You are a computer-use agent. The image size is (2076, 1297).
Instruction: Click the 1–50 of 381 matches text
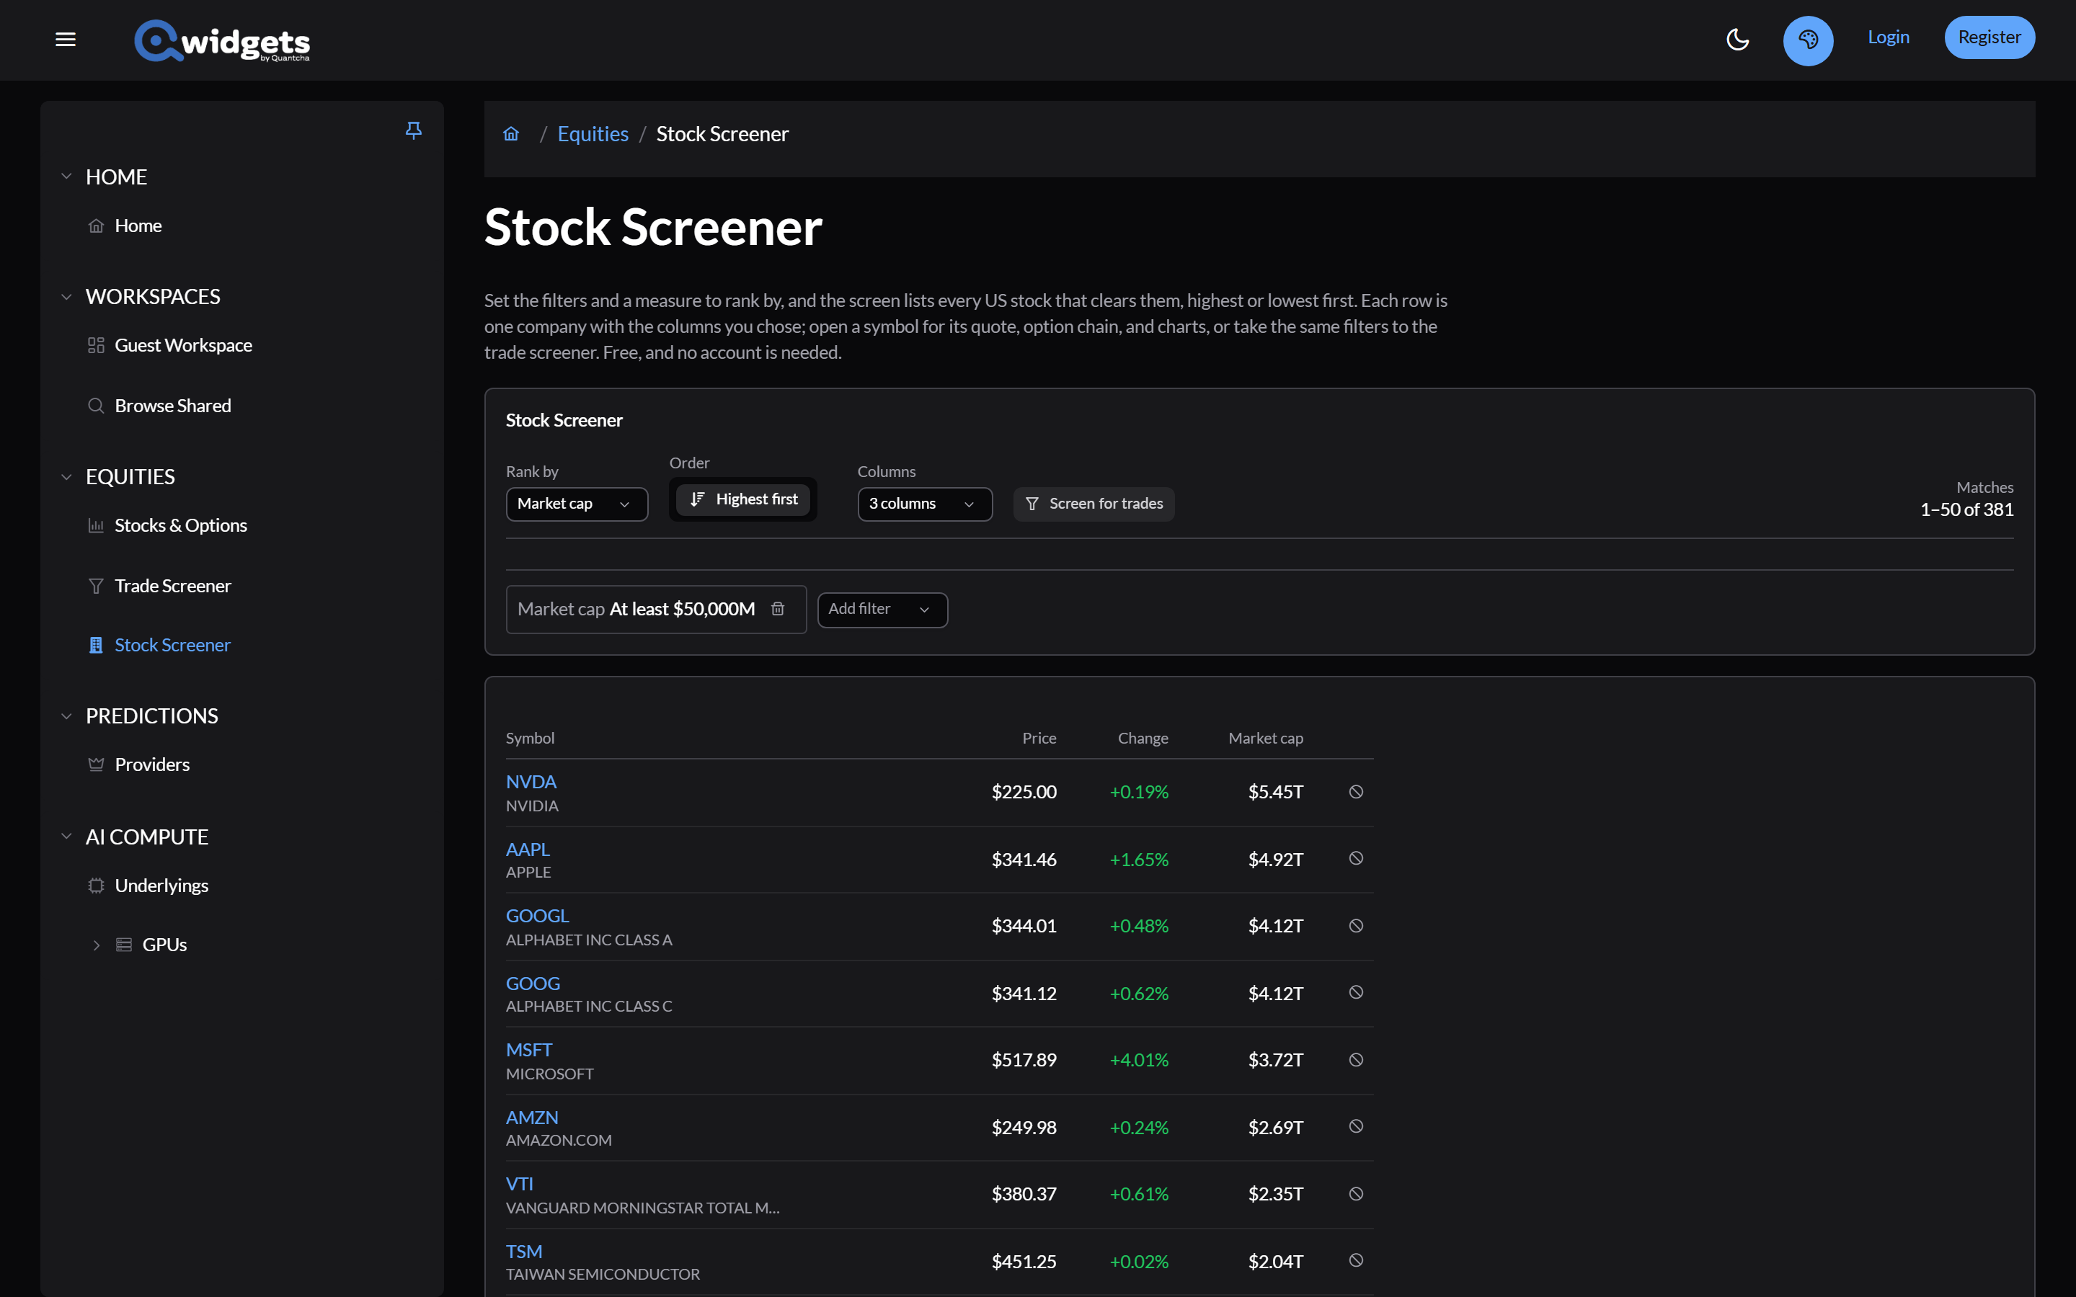(1966, 509)
